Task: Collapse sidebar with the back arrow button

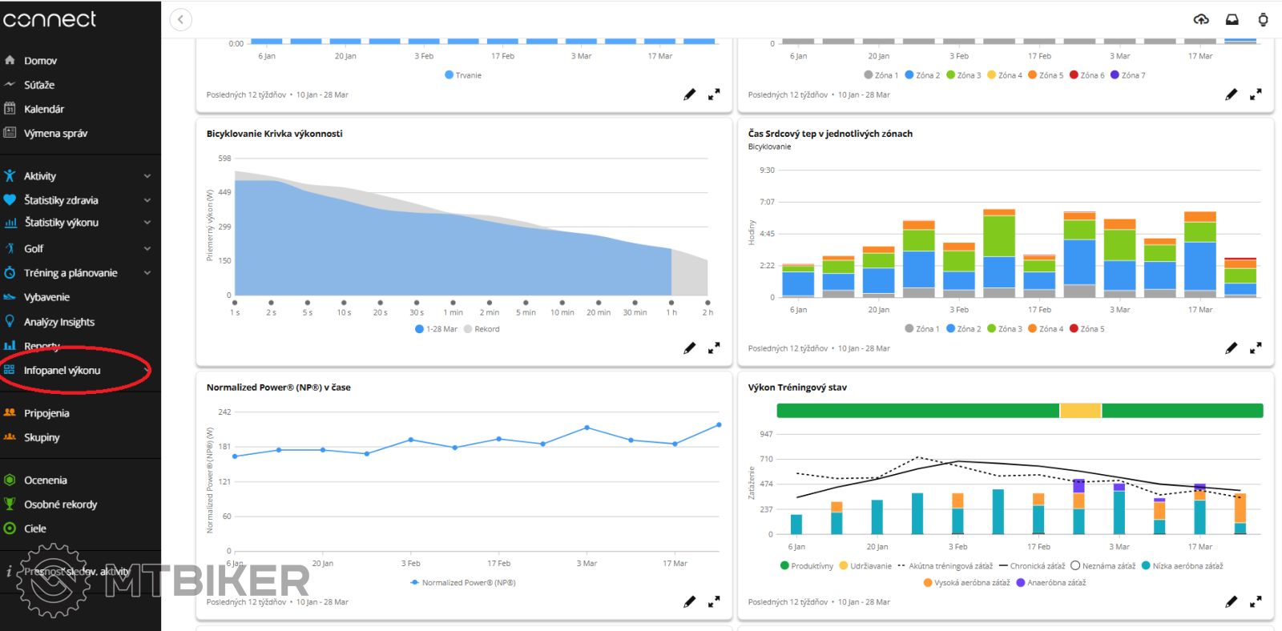Action: (x=181, y=19)
